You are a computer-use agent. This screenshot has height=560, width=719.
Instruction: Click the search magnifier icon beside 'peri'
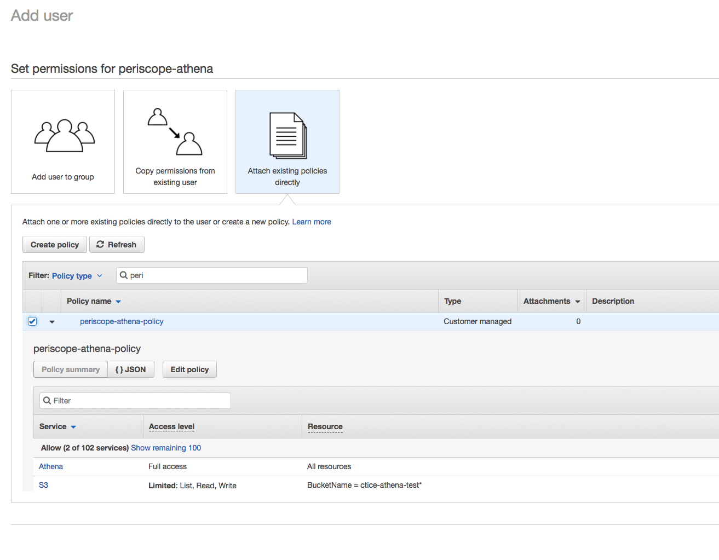(124, 275)
